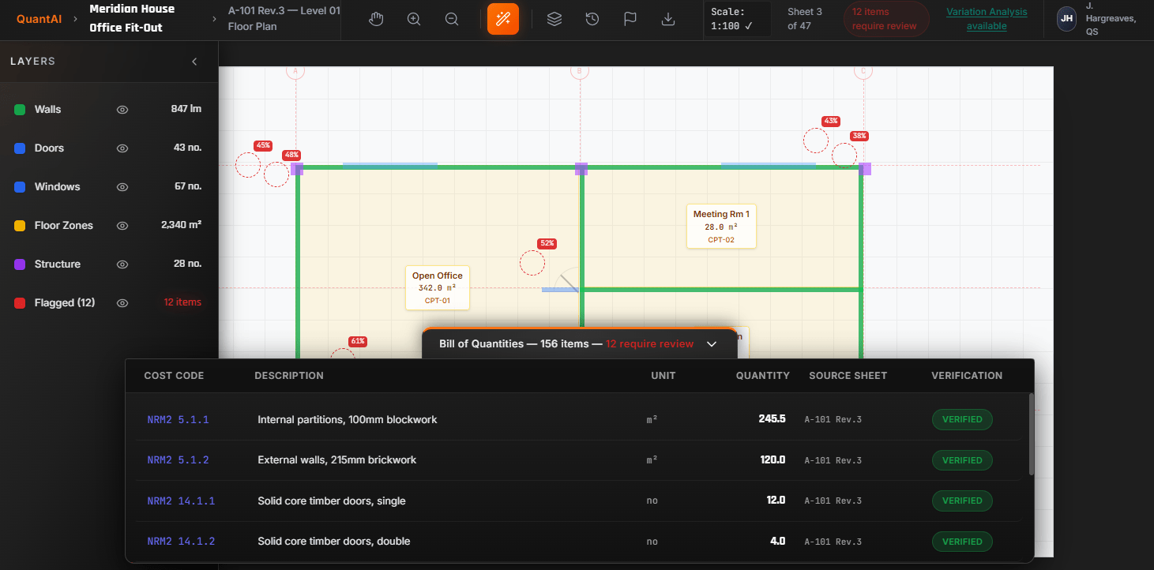
Task: Select the Pan hand tool
Action: (376, 19)
